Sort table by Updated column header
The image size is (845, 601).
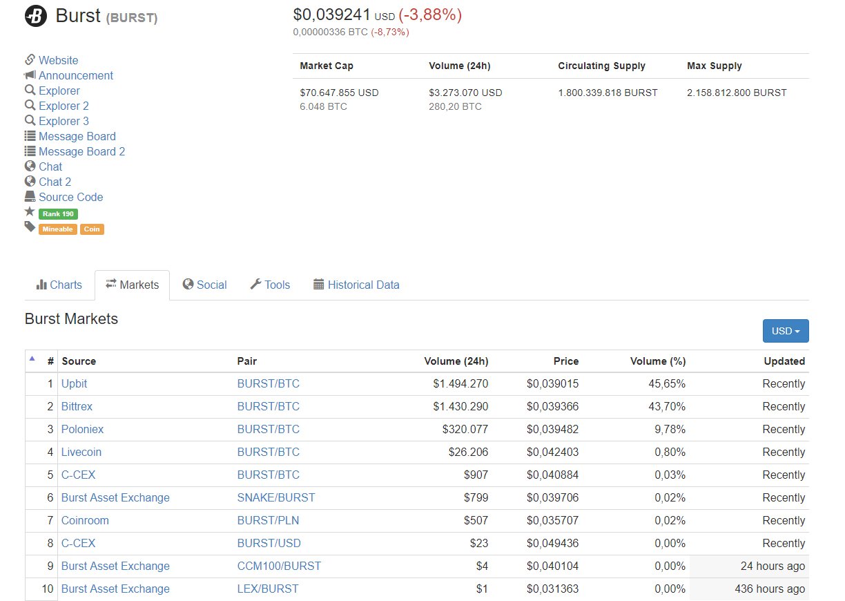(x=784, y=361)
